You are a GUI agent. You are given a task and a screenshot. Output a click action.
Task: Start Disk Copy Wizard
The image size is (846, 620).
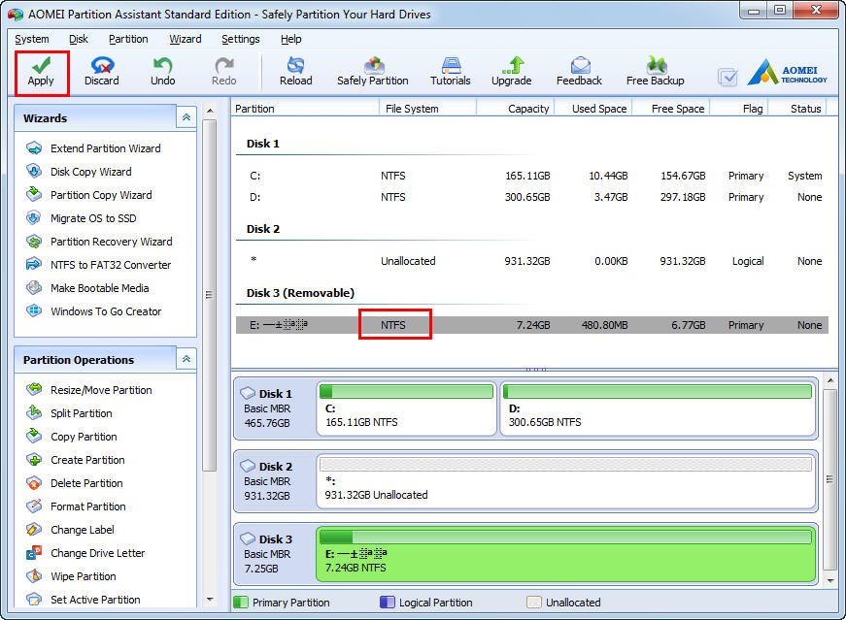pyautogui.click(x=79, y=172)
